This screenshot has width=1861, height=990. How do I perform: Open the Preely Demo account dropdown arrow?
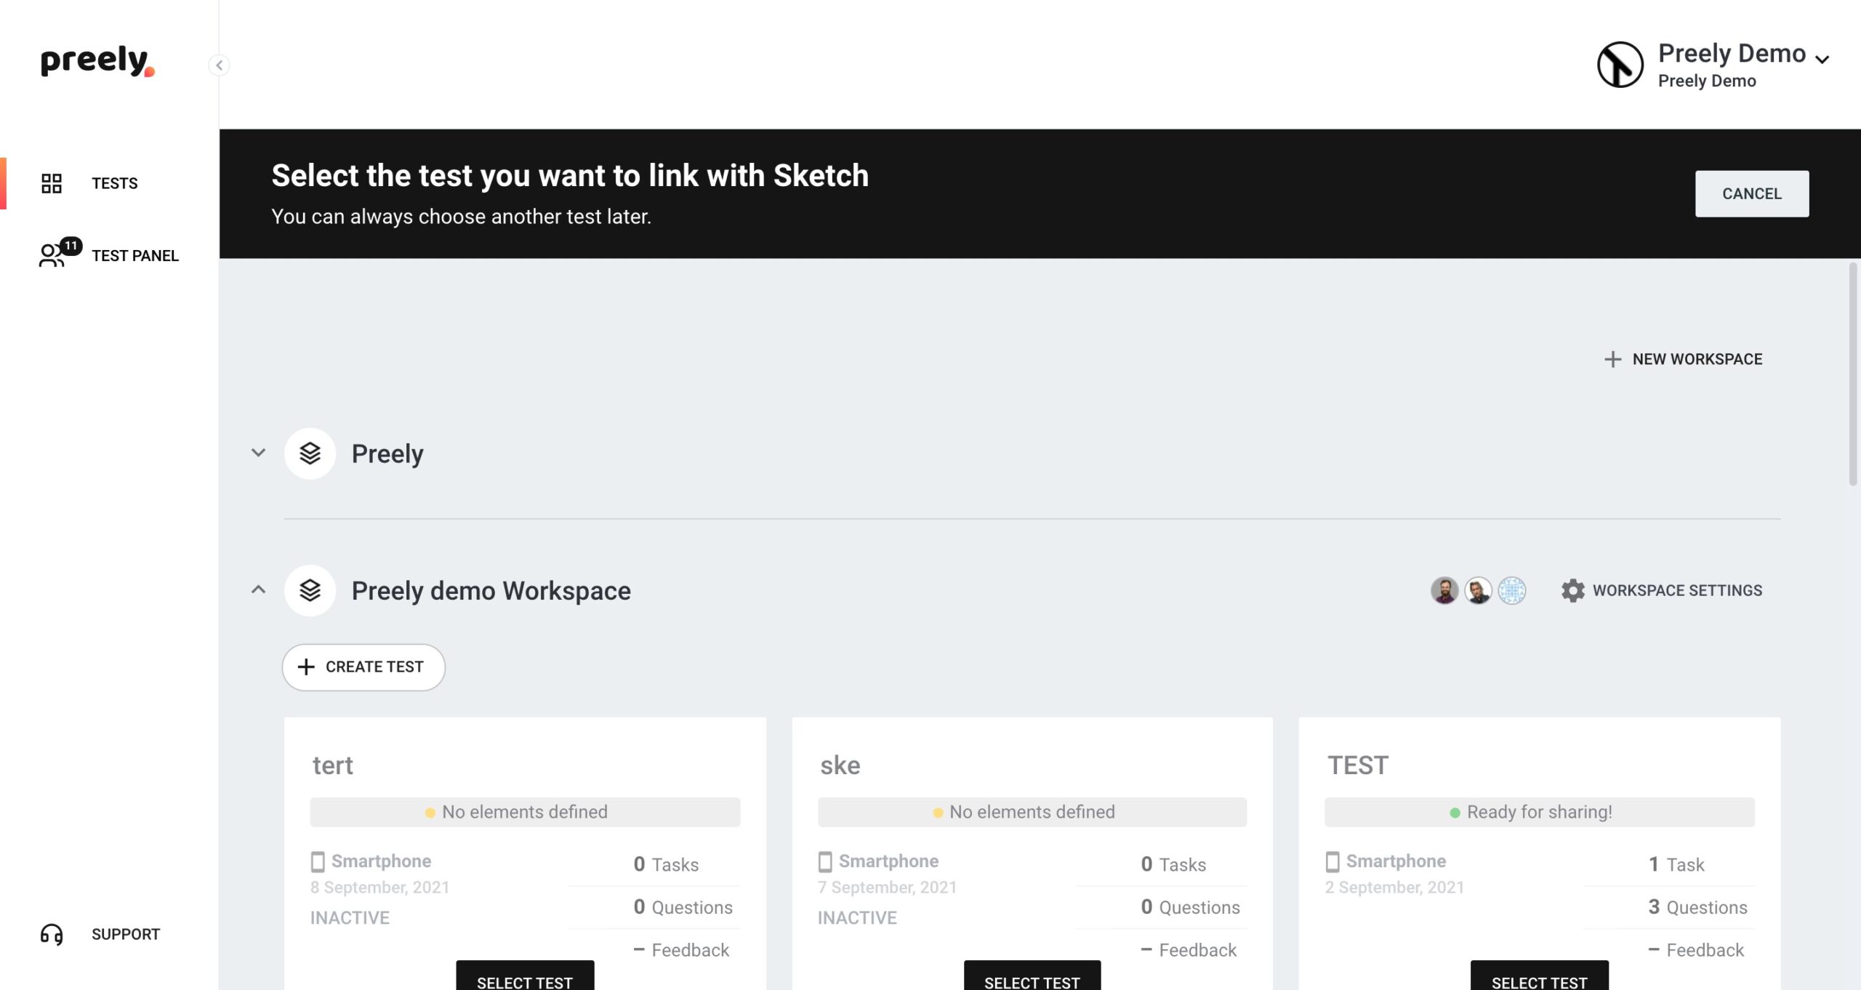(x=1822, y=60)
